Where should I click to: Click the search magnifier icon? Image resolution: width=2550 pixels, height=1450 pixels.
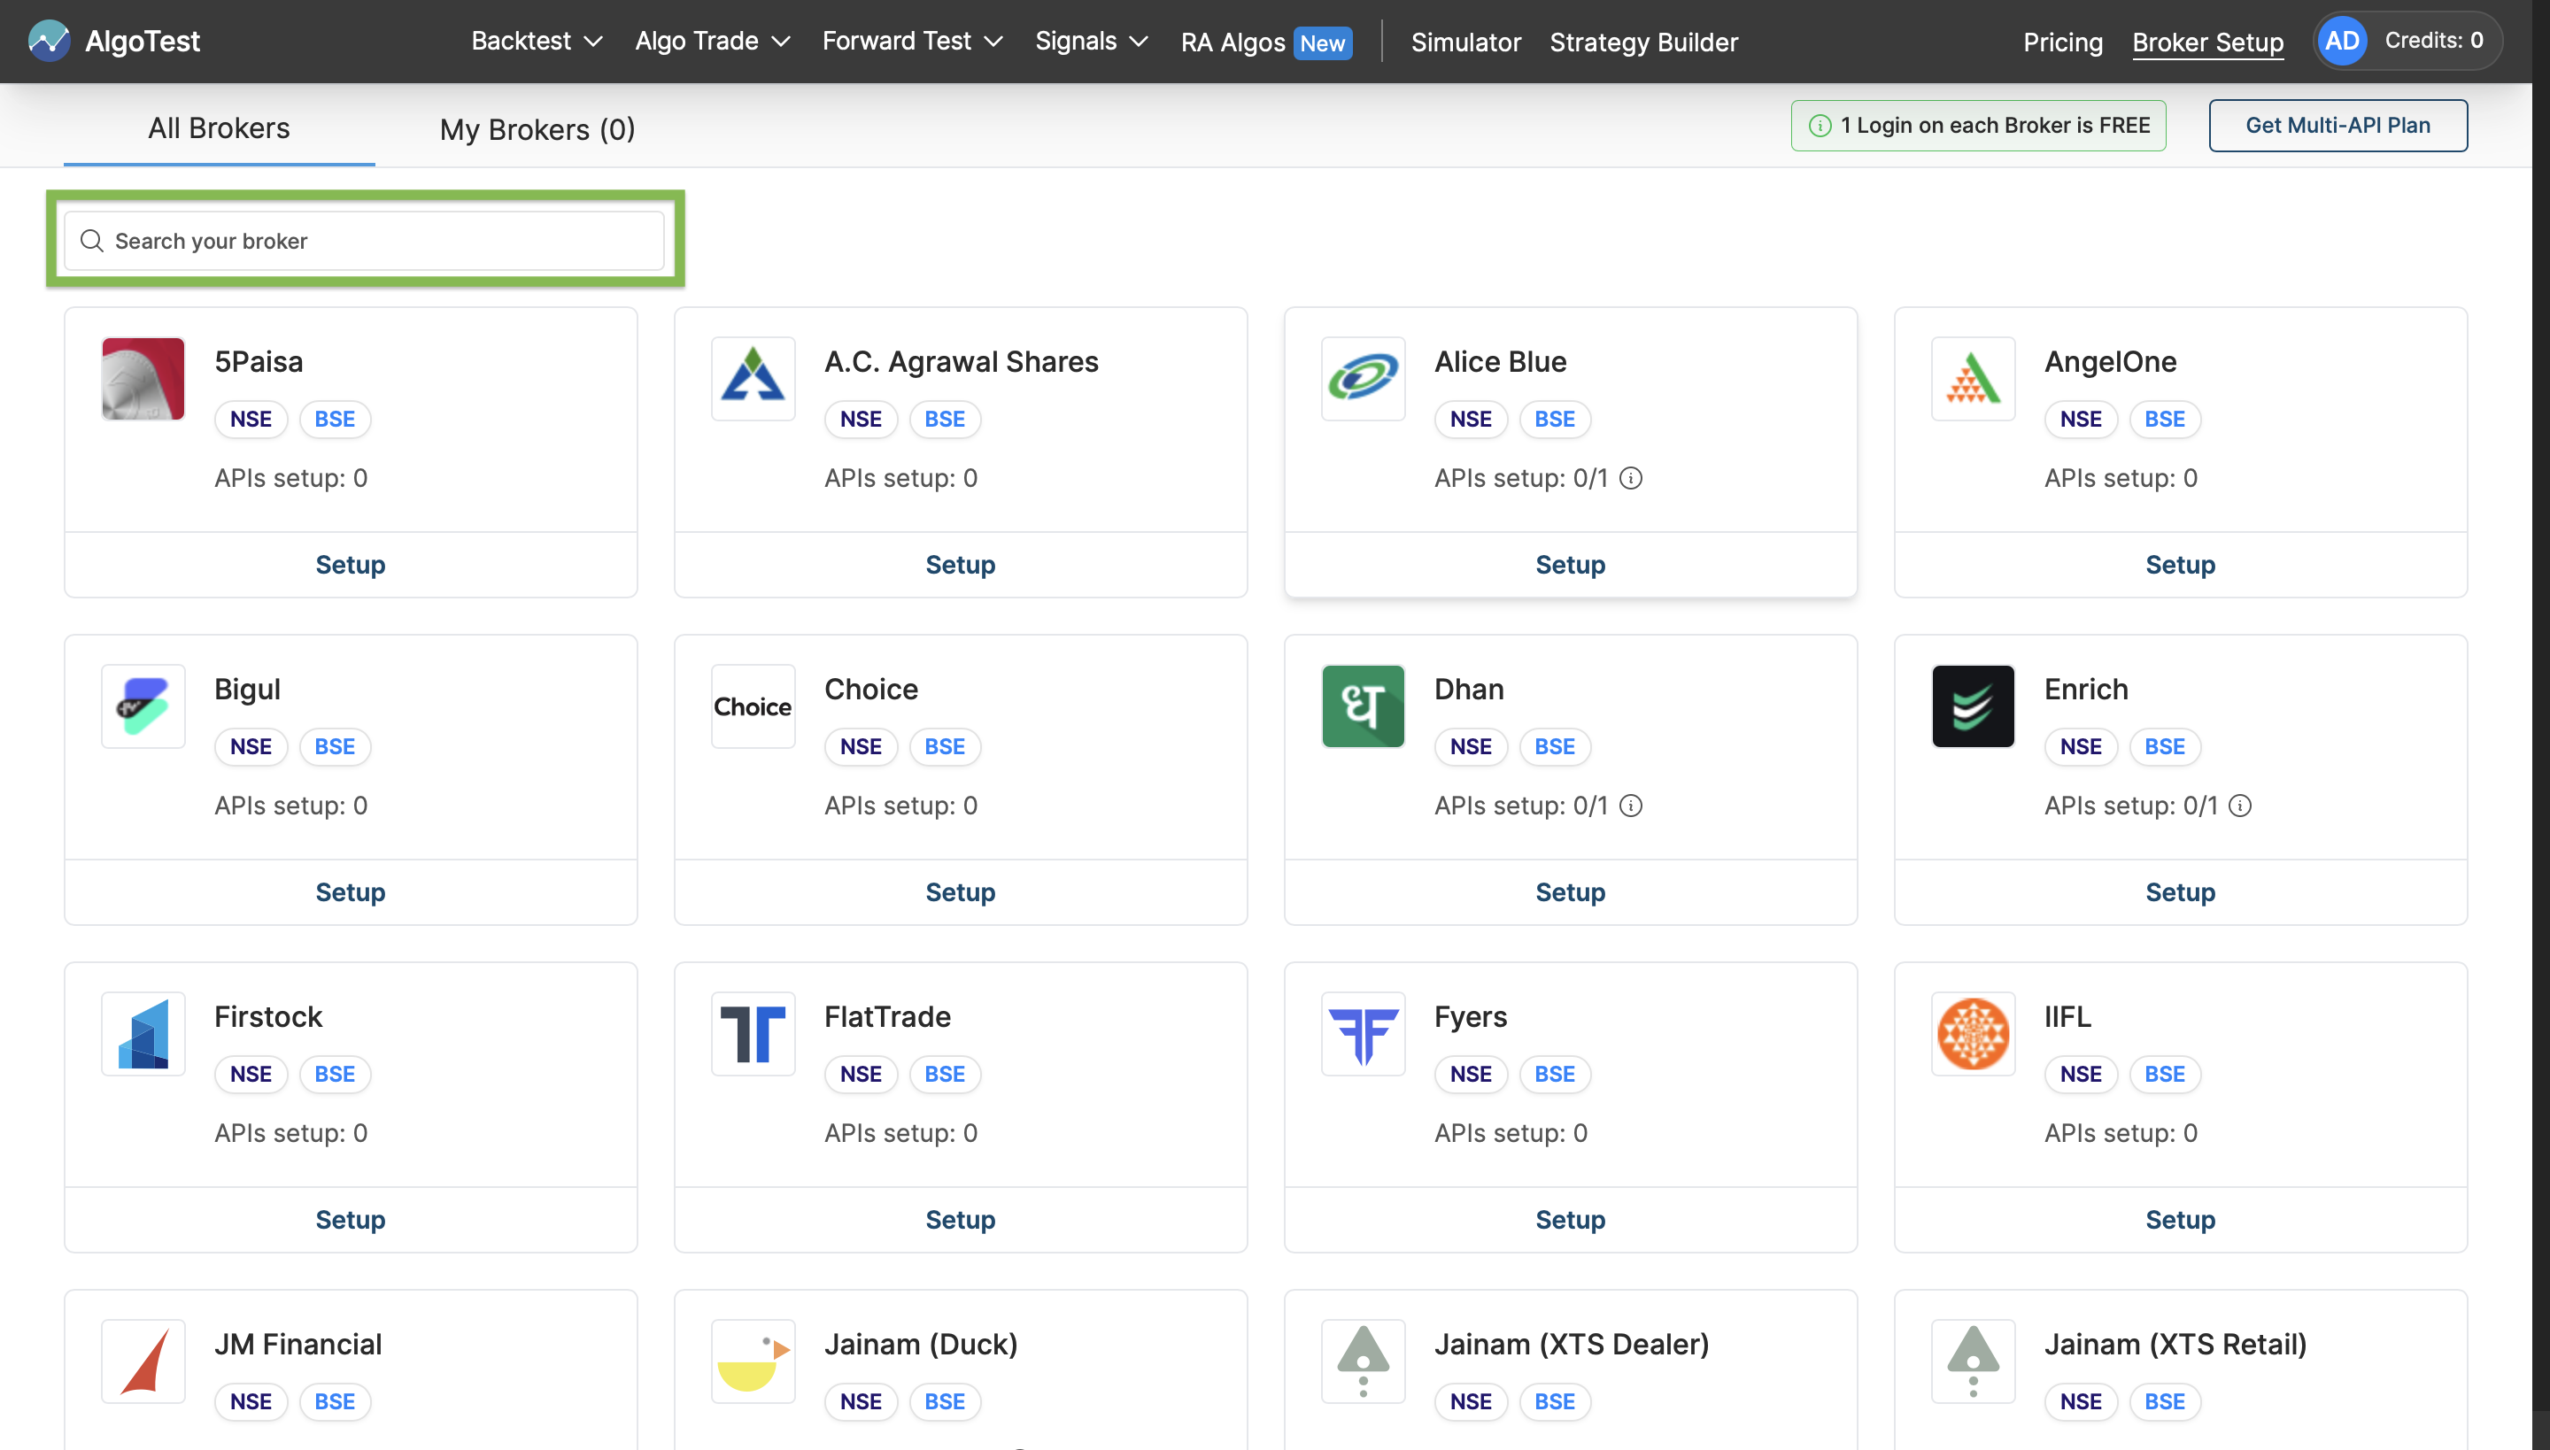(x=92, y=241)
